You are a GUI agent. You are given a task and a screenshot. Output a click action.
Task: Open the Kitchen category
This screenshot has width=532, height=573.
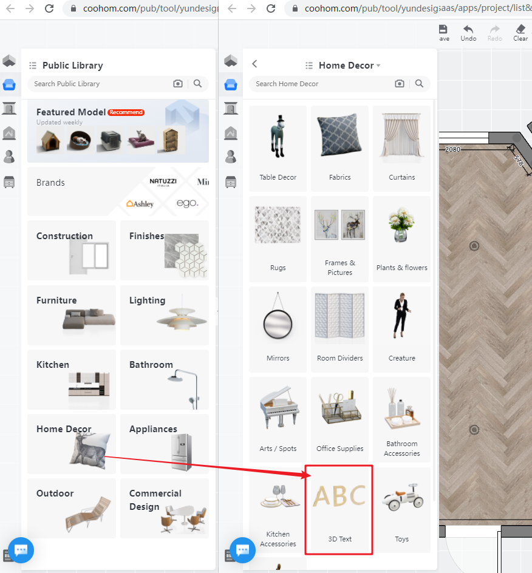pos(72,379)
